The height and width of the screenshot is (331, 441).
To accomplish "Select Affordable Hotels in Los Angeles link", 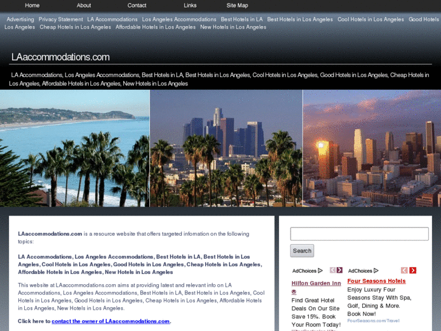I will pyautogui.click(x=155, y=27).
